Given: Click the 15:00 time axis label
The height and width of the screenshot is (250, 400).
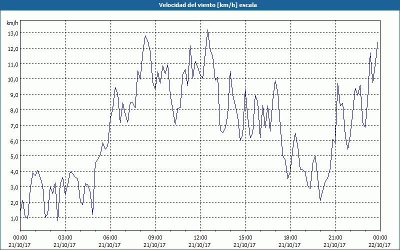Looking at the screenshot, I should (x=245, y=238).
